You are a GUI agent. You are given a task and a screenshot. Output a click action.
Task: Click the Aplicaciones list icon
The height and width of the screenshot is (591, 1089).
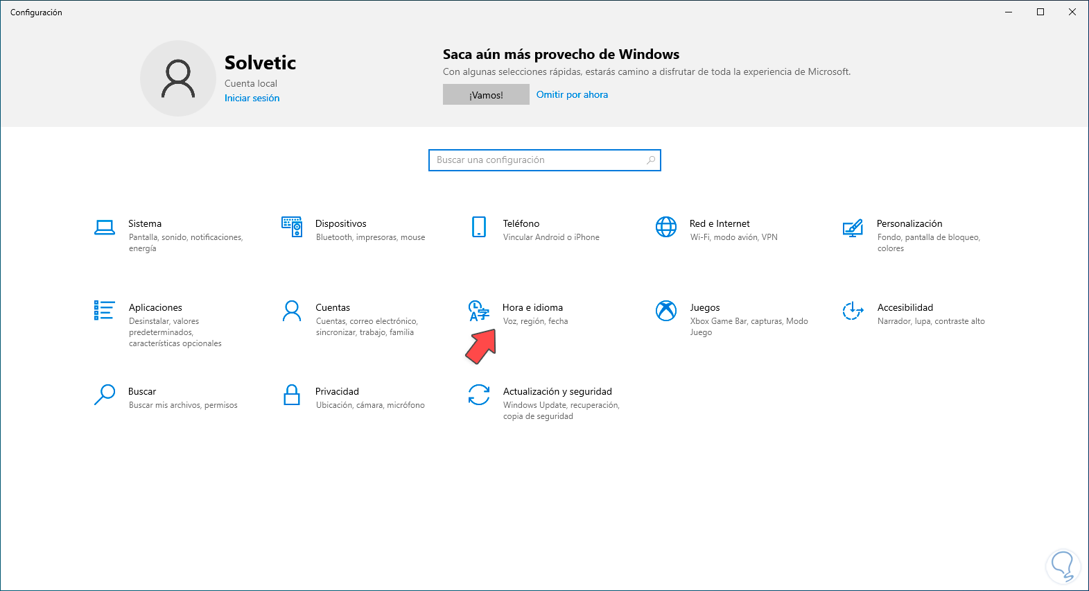[x=105, y=310]
